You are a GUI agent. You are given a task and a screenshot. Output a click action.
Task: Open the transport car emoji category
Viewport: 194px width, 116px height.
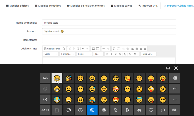pyautogui.click(x=139, y=110)
